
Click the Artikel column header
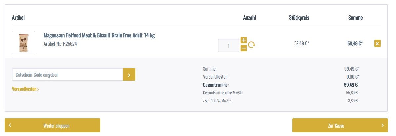19,18
